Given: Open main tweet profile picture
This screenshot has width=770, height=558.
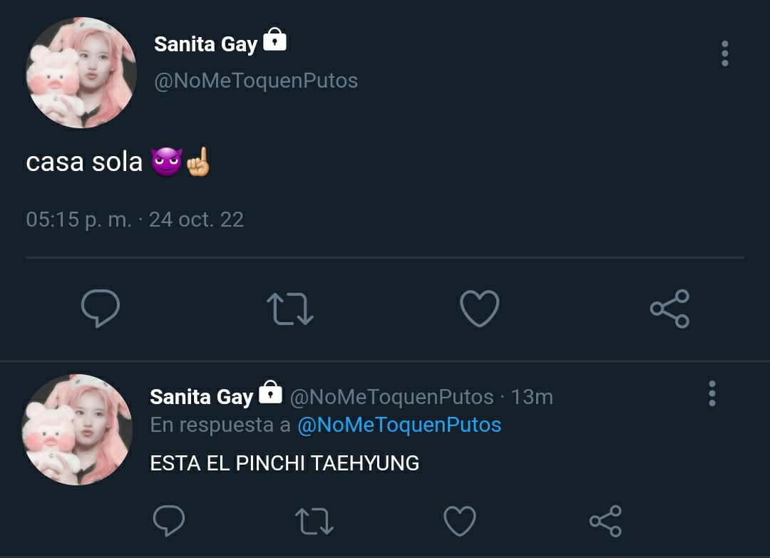Looking at the screenshot, I should [81, 73].
